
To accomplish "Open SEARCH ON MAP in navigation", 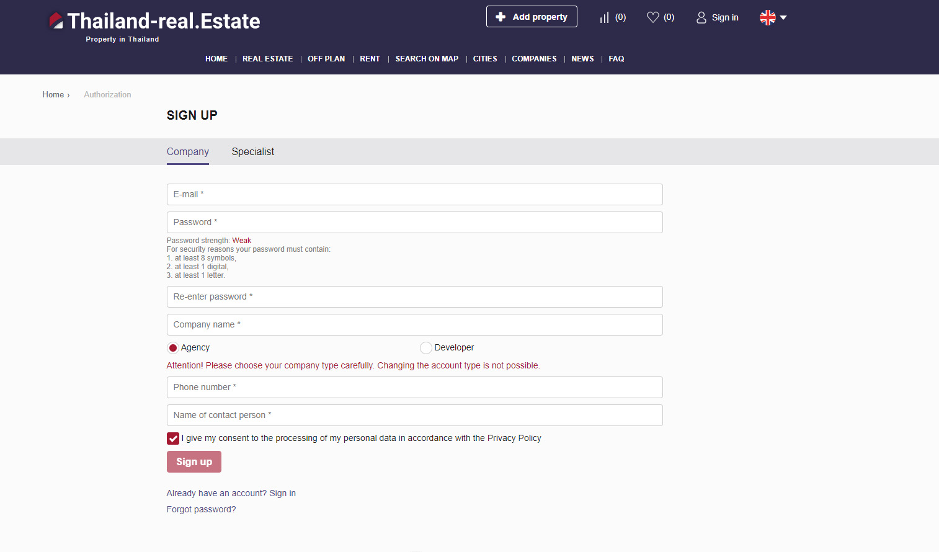I will pyautogui.click(x=427, y=59).
